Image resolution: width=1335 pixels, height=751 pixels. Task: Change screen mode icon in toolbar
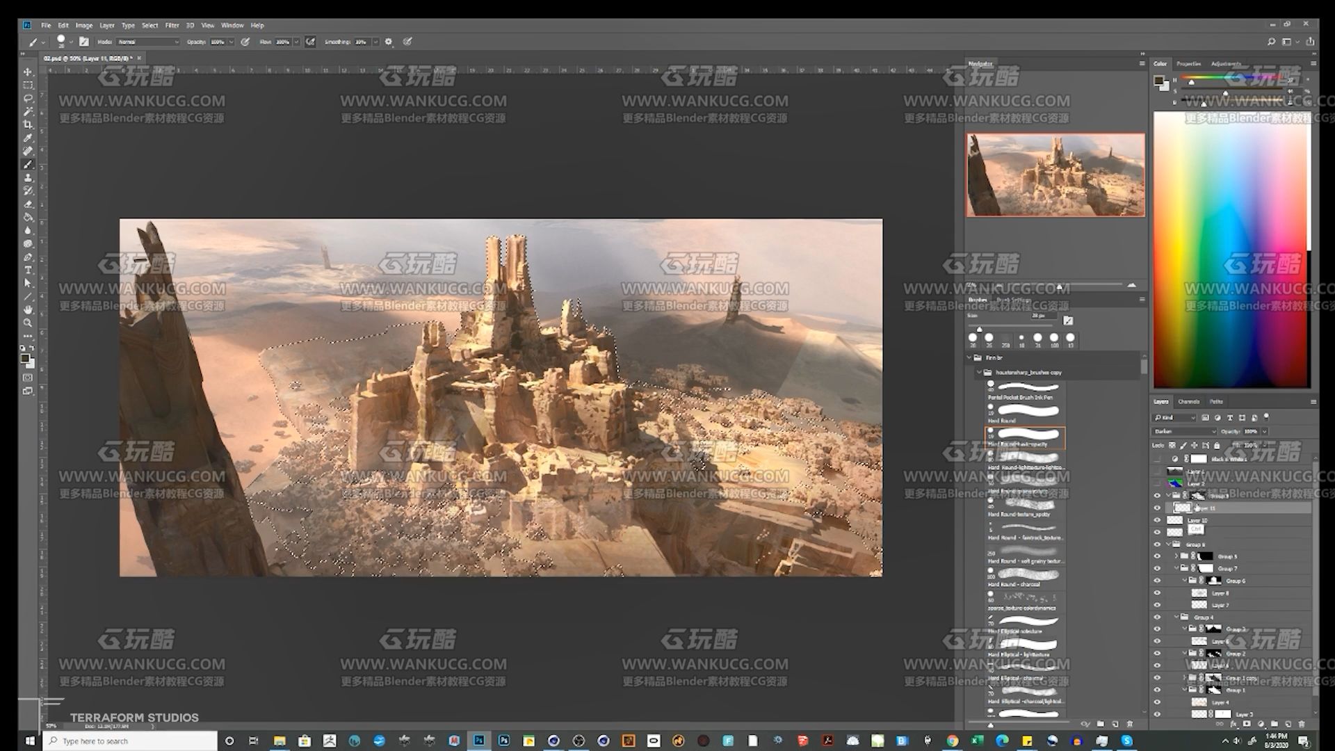tap(28, 391)
